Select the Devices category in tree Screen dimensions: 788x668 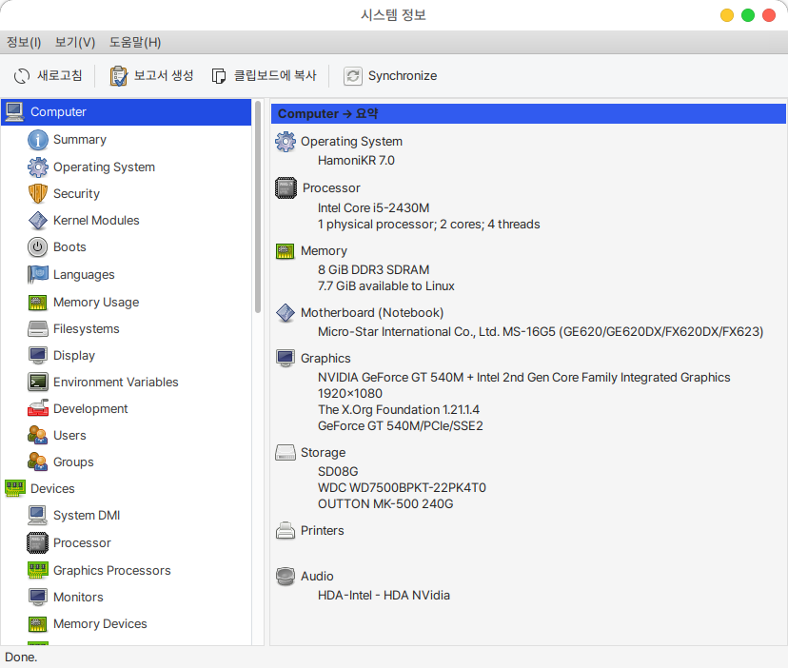coord(52,488)
